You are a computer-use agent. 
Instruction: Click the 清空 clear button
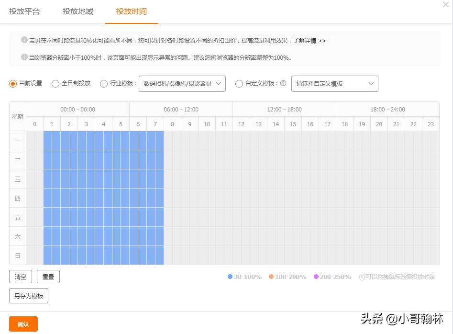(21, 277)
